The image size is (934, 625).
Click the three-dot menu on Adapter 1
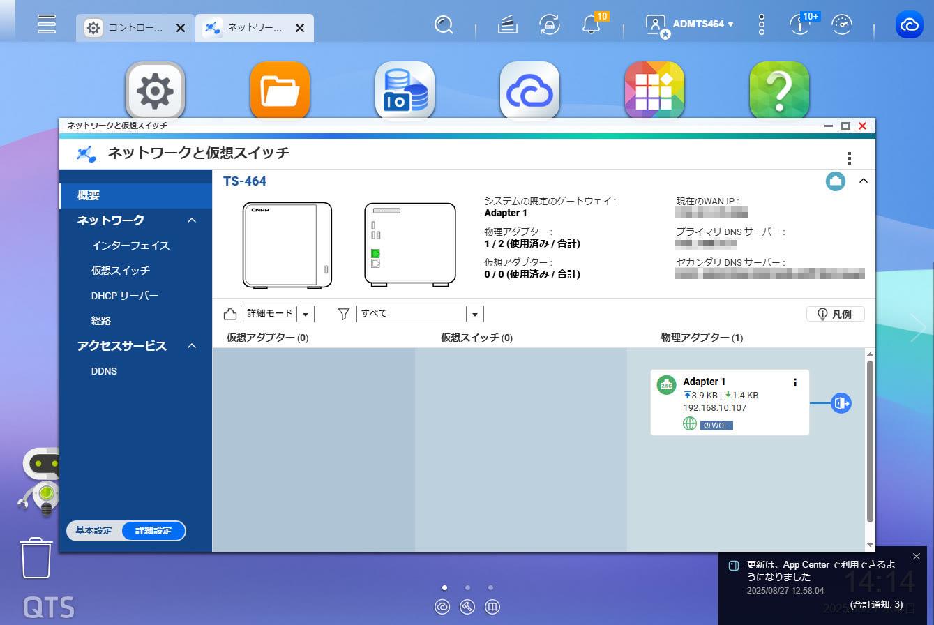point(795,382)
